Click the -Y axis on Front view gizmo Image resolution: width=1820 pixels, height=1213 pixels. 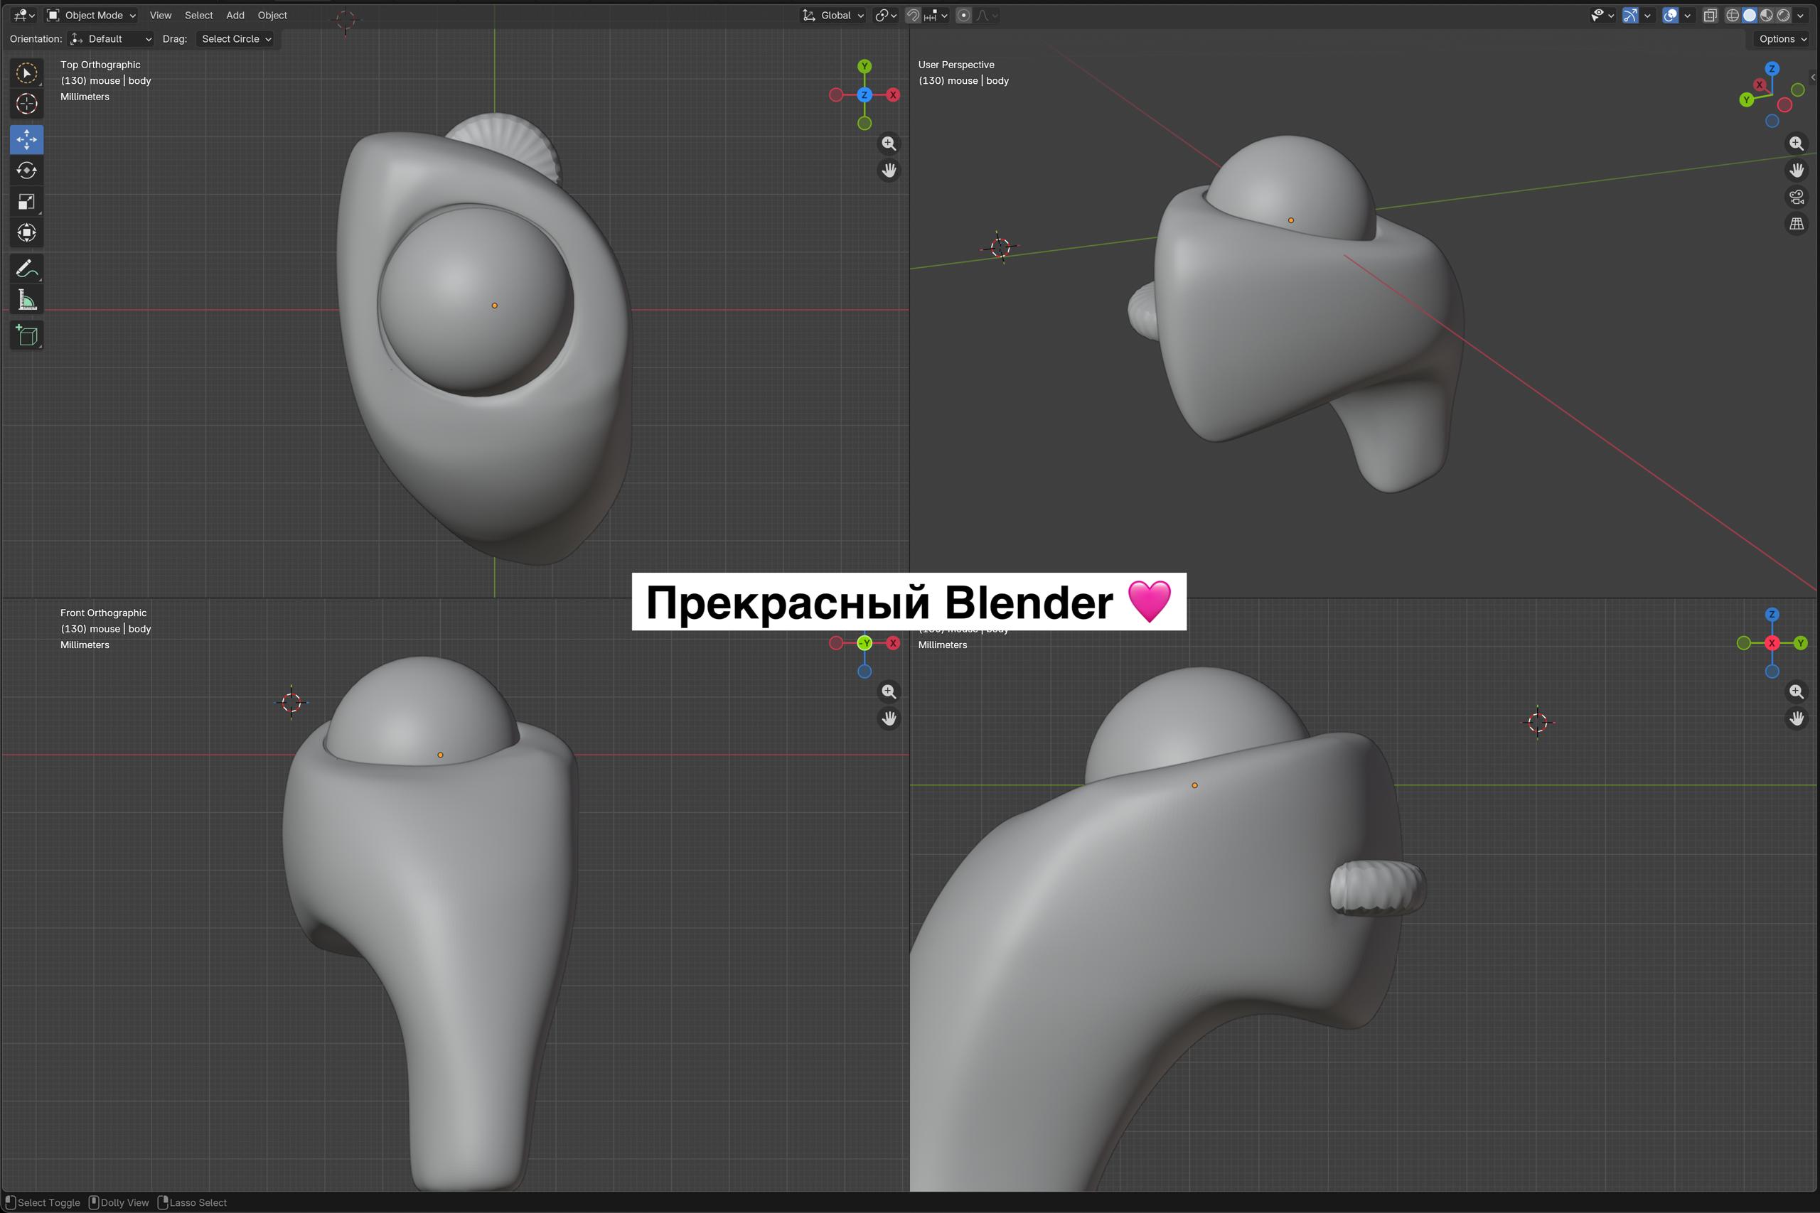point(865,643)
